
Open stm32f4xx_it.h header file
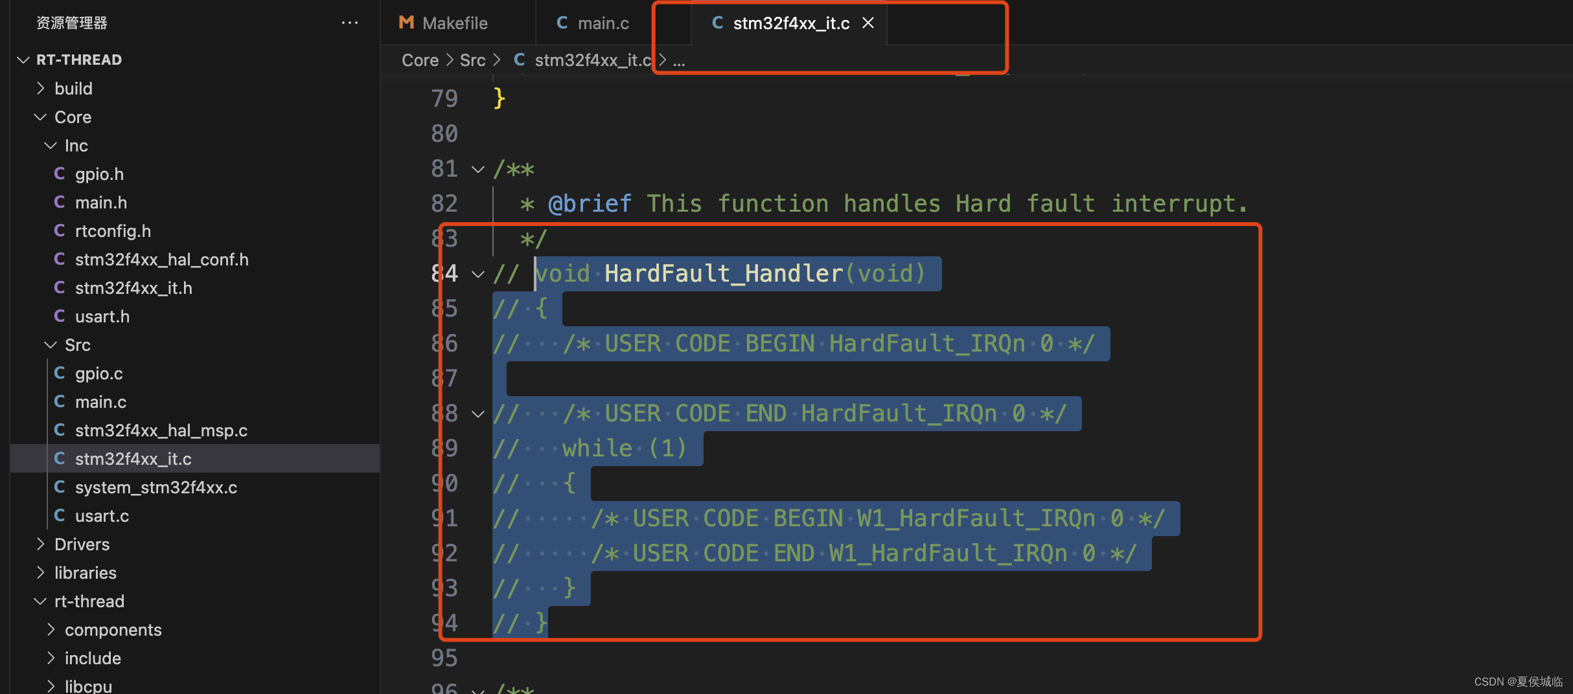coord(195,287)
